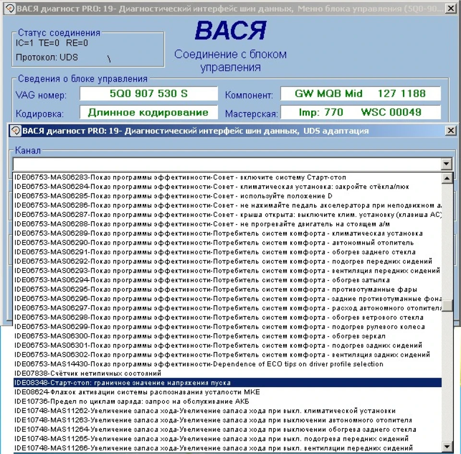This screenshot has width=461, height=454.
Task: Click the channel list scrollbar thumb
Action: coord(447,305)
